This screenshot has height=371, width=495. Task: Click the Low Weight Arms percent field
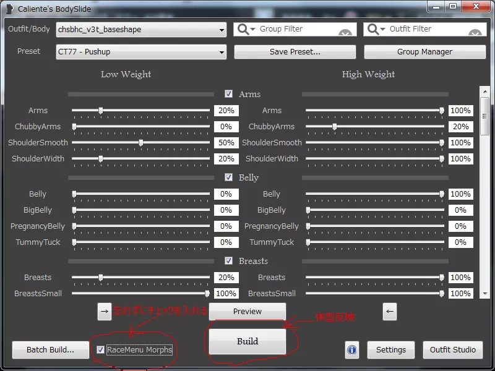tap(226, 111)
